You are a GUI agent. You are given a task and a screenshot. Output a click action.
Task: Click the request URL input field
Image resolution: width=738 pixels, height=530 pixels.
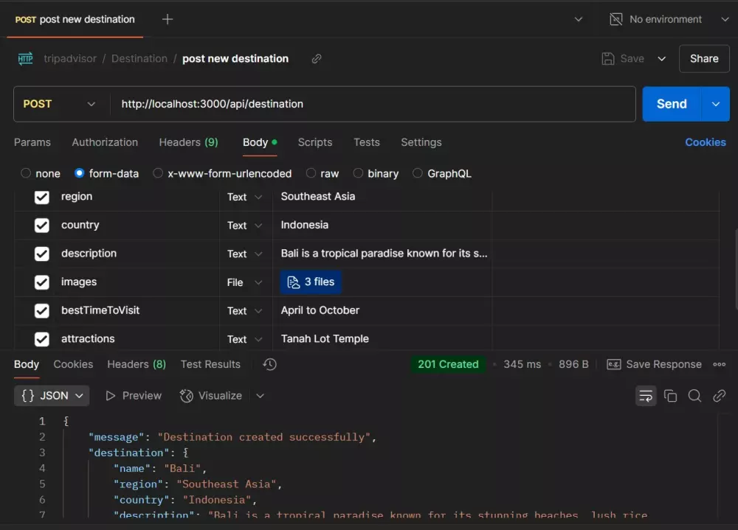[369, 104]
